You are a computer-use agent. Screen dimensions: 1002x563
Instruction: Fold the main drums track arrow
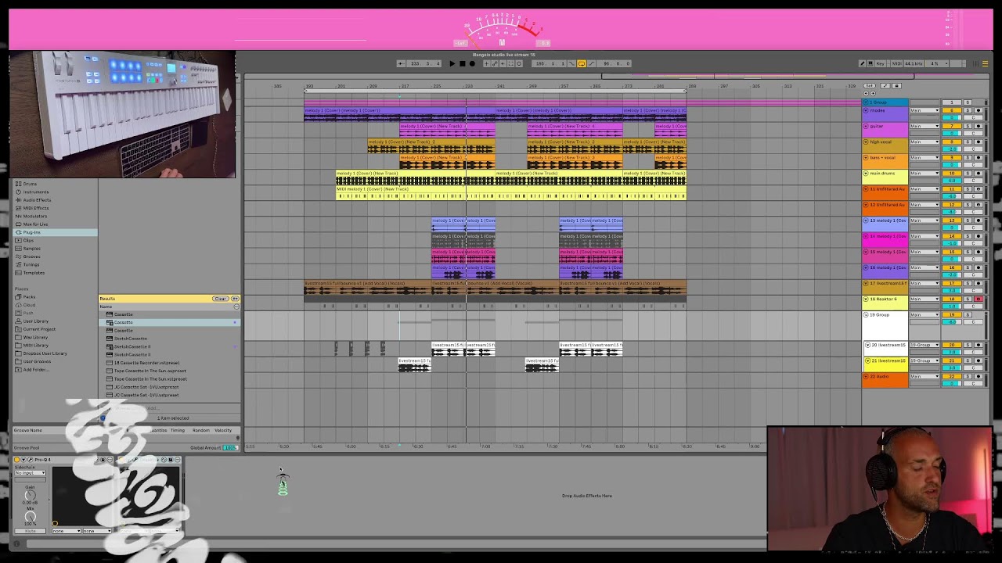(x=866, y=173)
